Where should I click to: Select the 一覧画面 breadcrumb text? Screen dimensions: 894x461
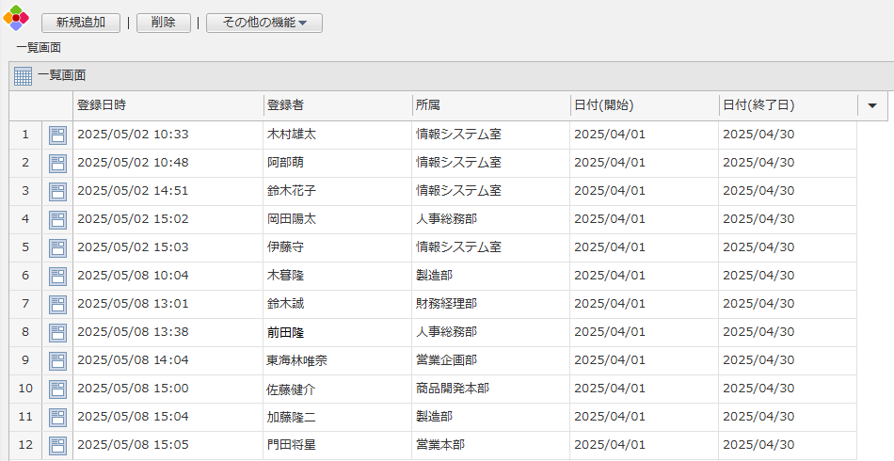39,48
